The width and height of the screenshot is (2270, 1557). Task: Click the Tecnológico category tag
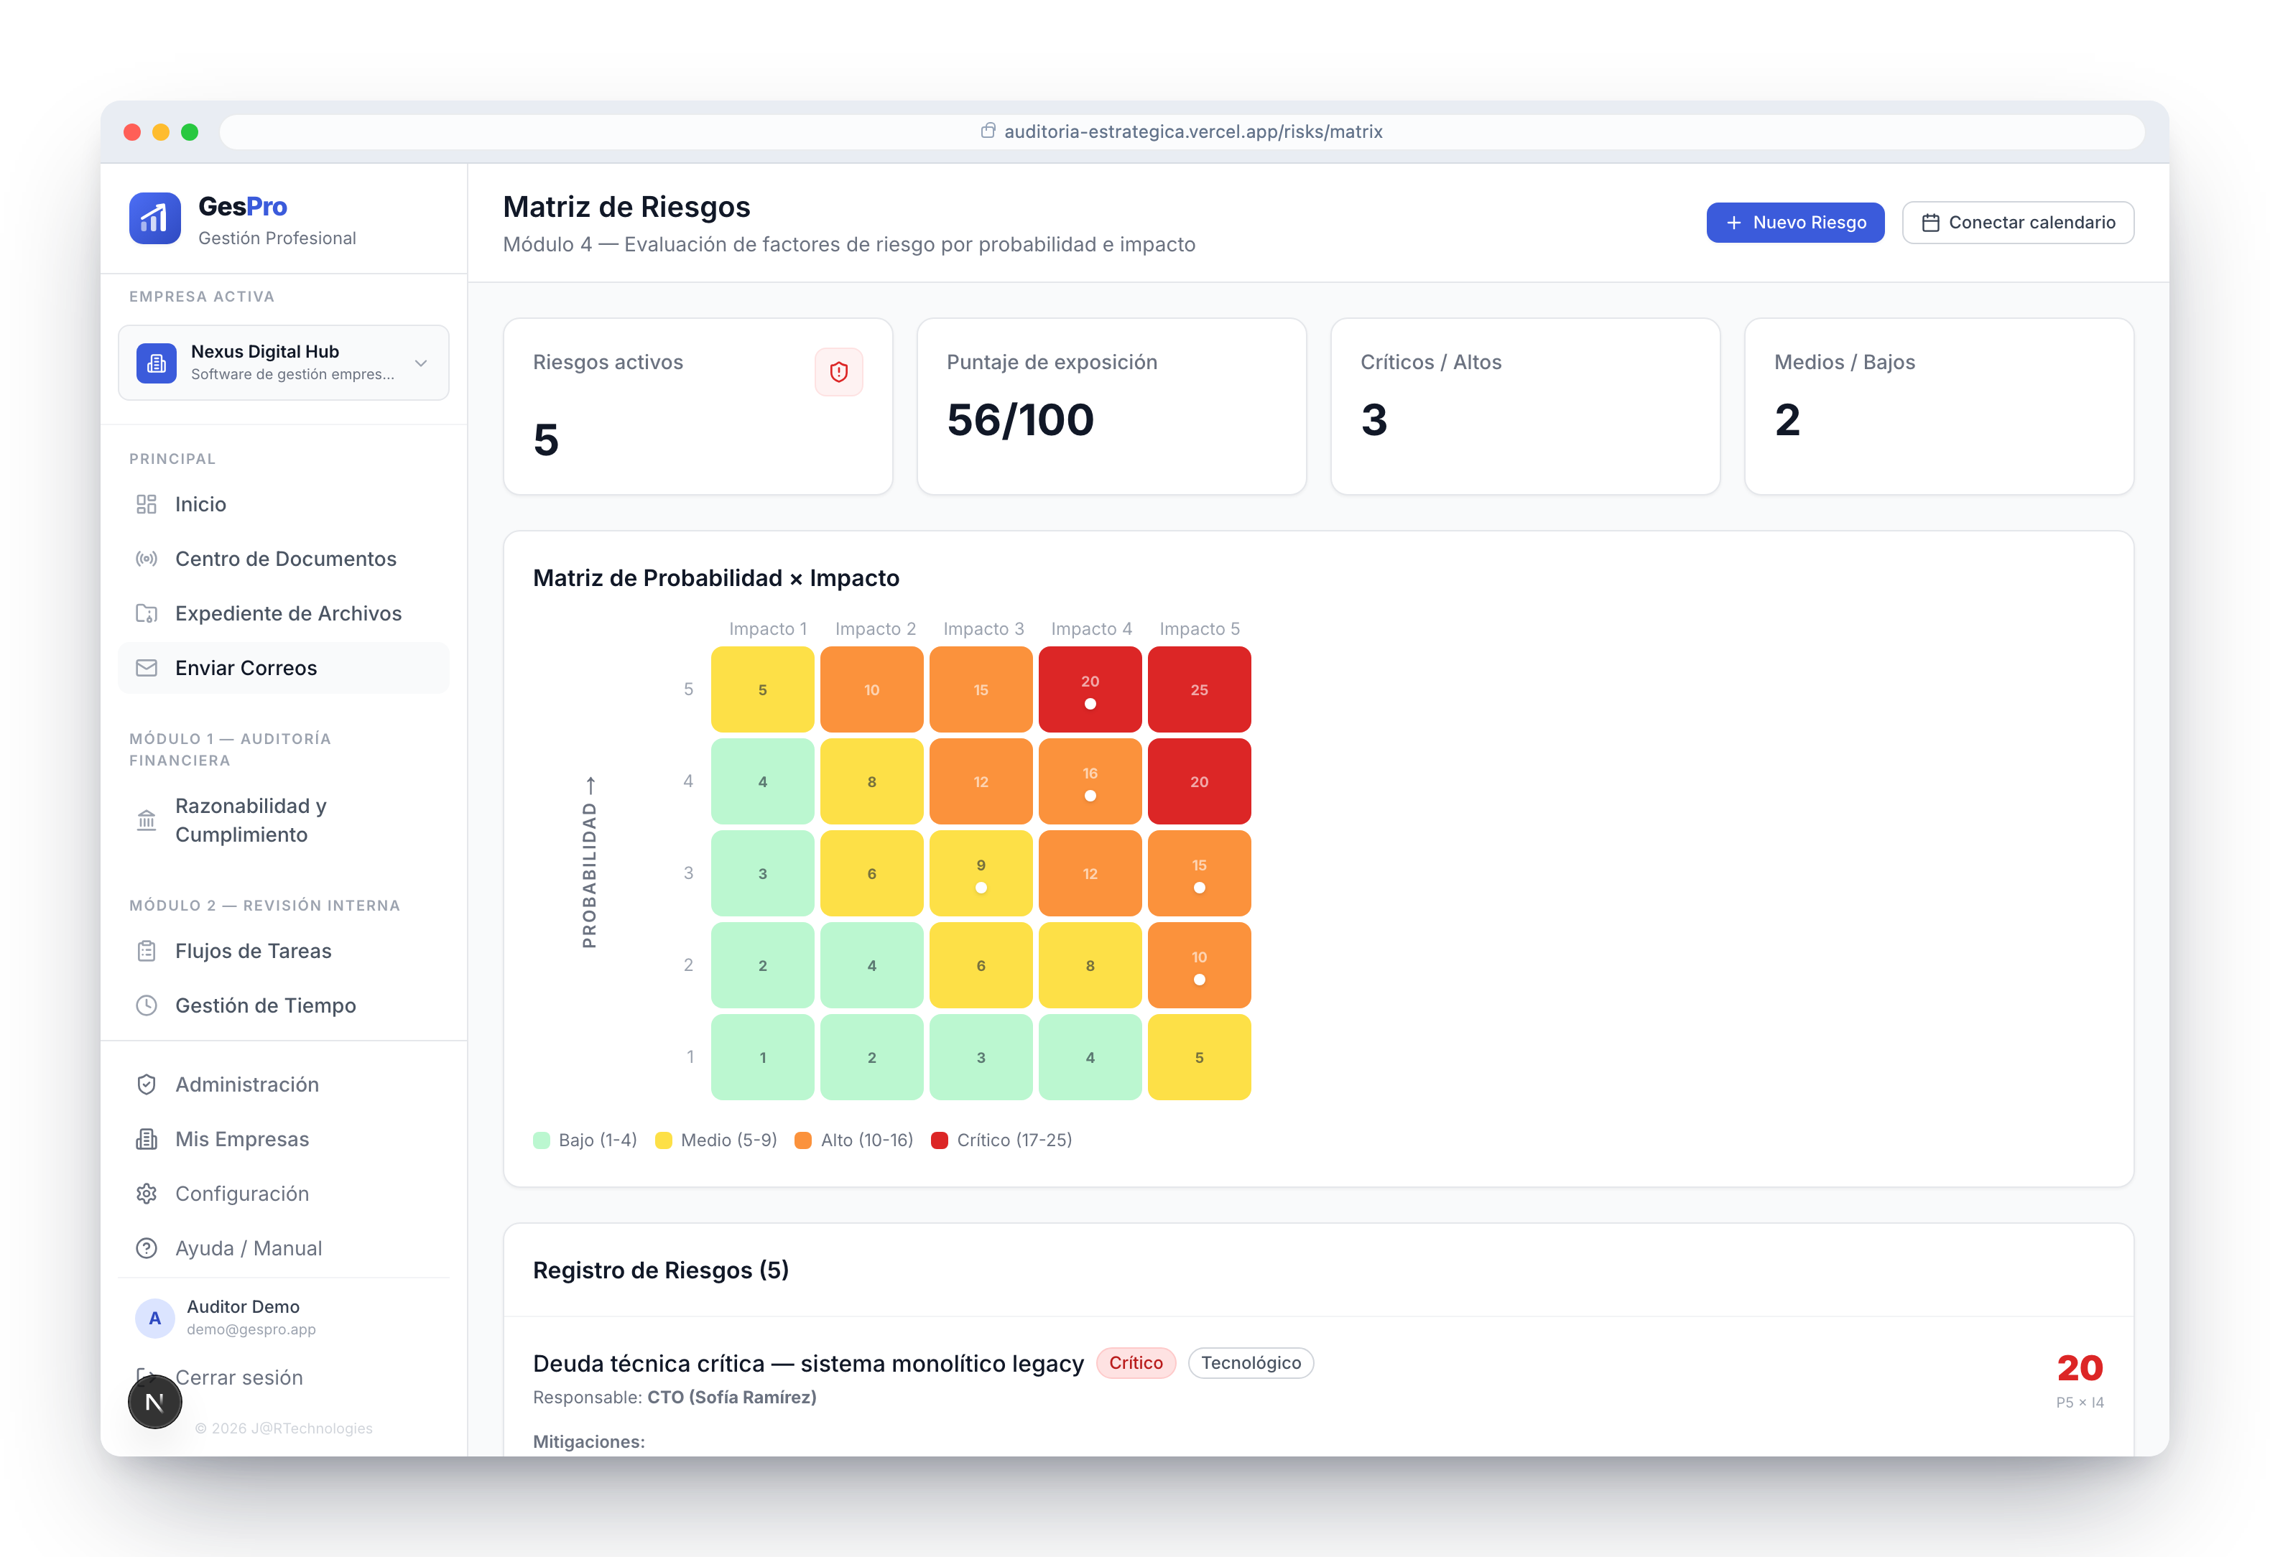[1251, 1364]
